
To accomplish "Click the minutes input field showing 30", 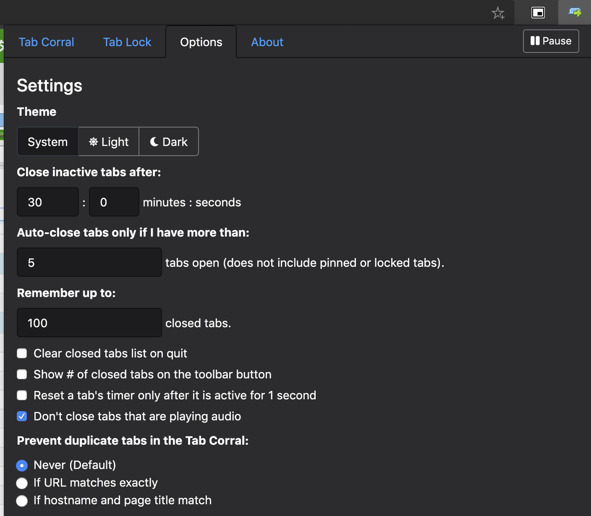I will [x=48, y=202].
